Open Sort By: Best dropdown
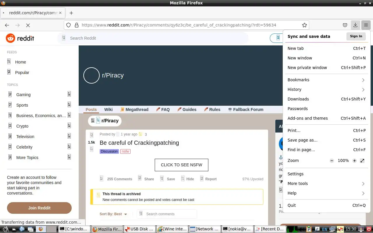The image size is (373, 233). tap(113, 214)
